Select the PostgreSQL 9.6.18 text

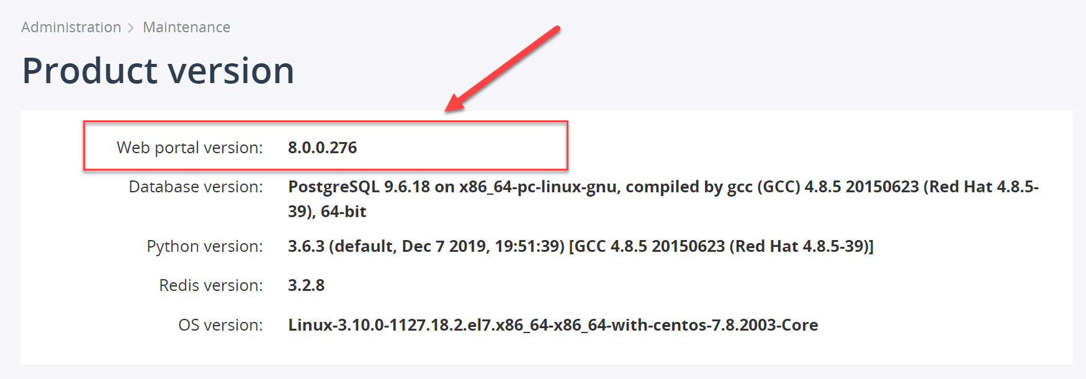click(x=359, y=187)
